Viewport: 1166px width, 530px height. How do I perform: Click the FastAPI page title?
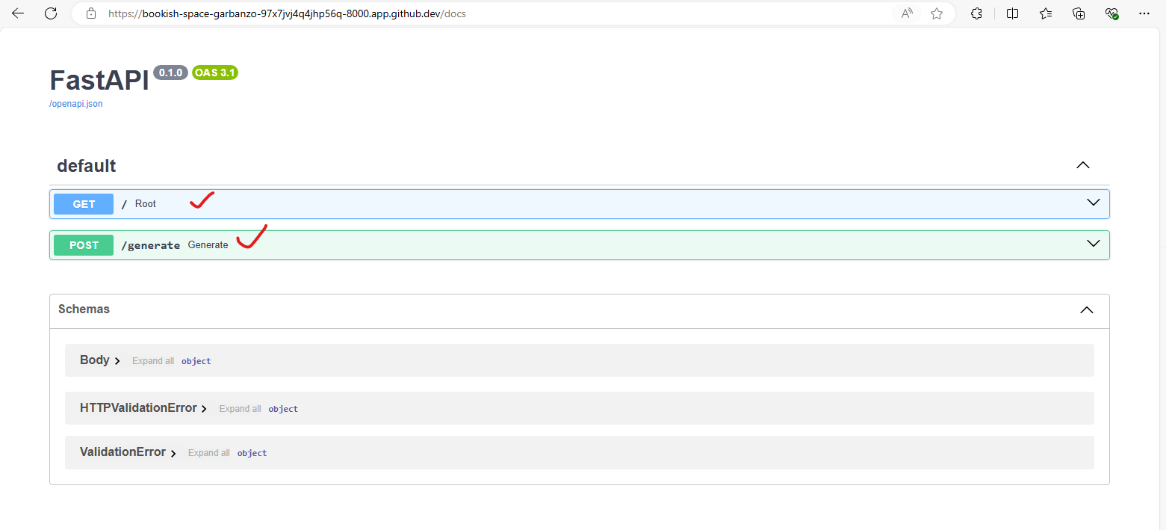coord(99,80)
